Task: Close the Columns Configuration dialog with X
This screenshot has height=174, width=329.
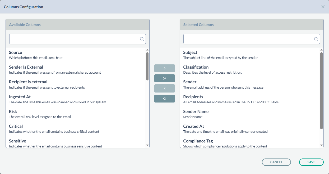Action: point(323,7)
